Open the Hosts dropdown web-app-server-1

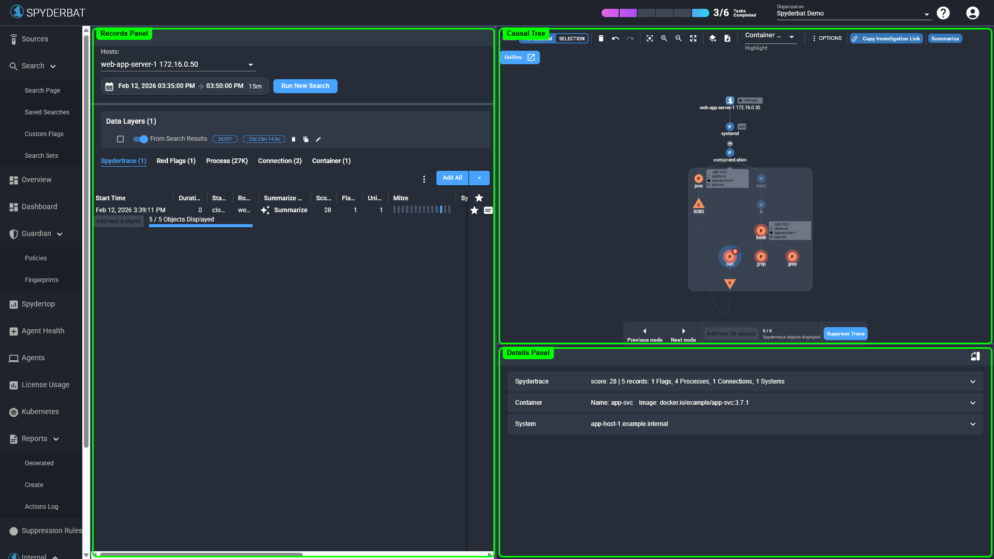(x=178, y=65)
